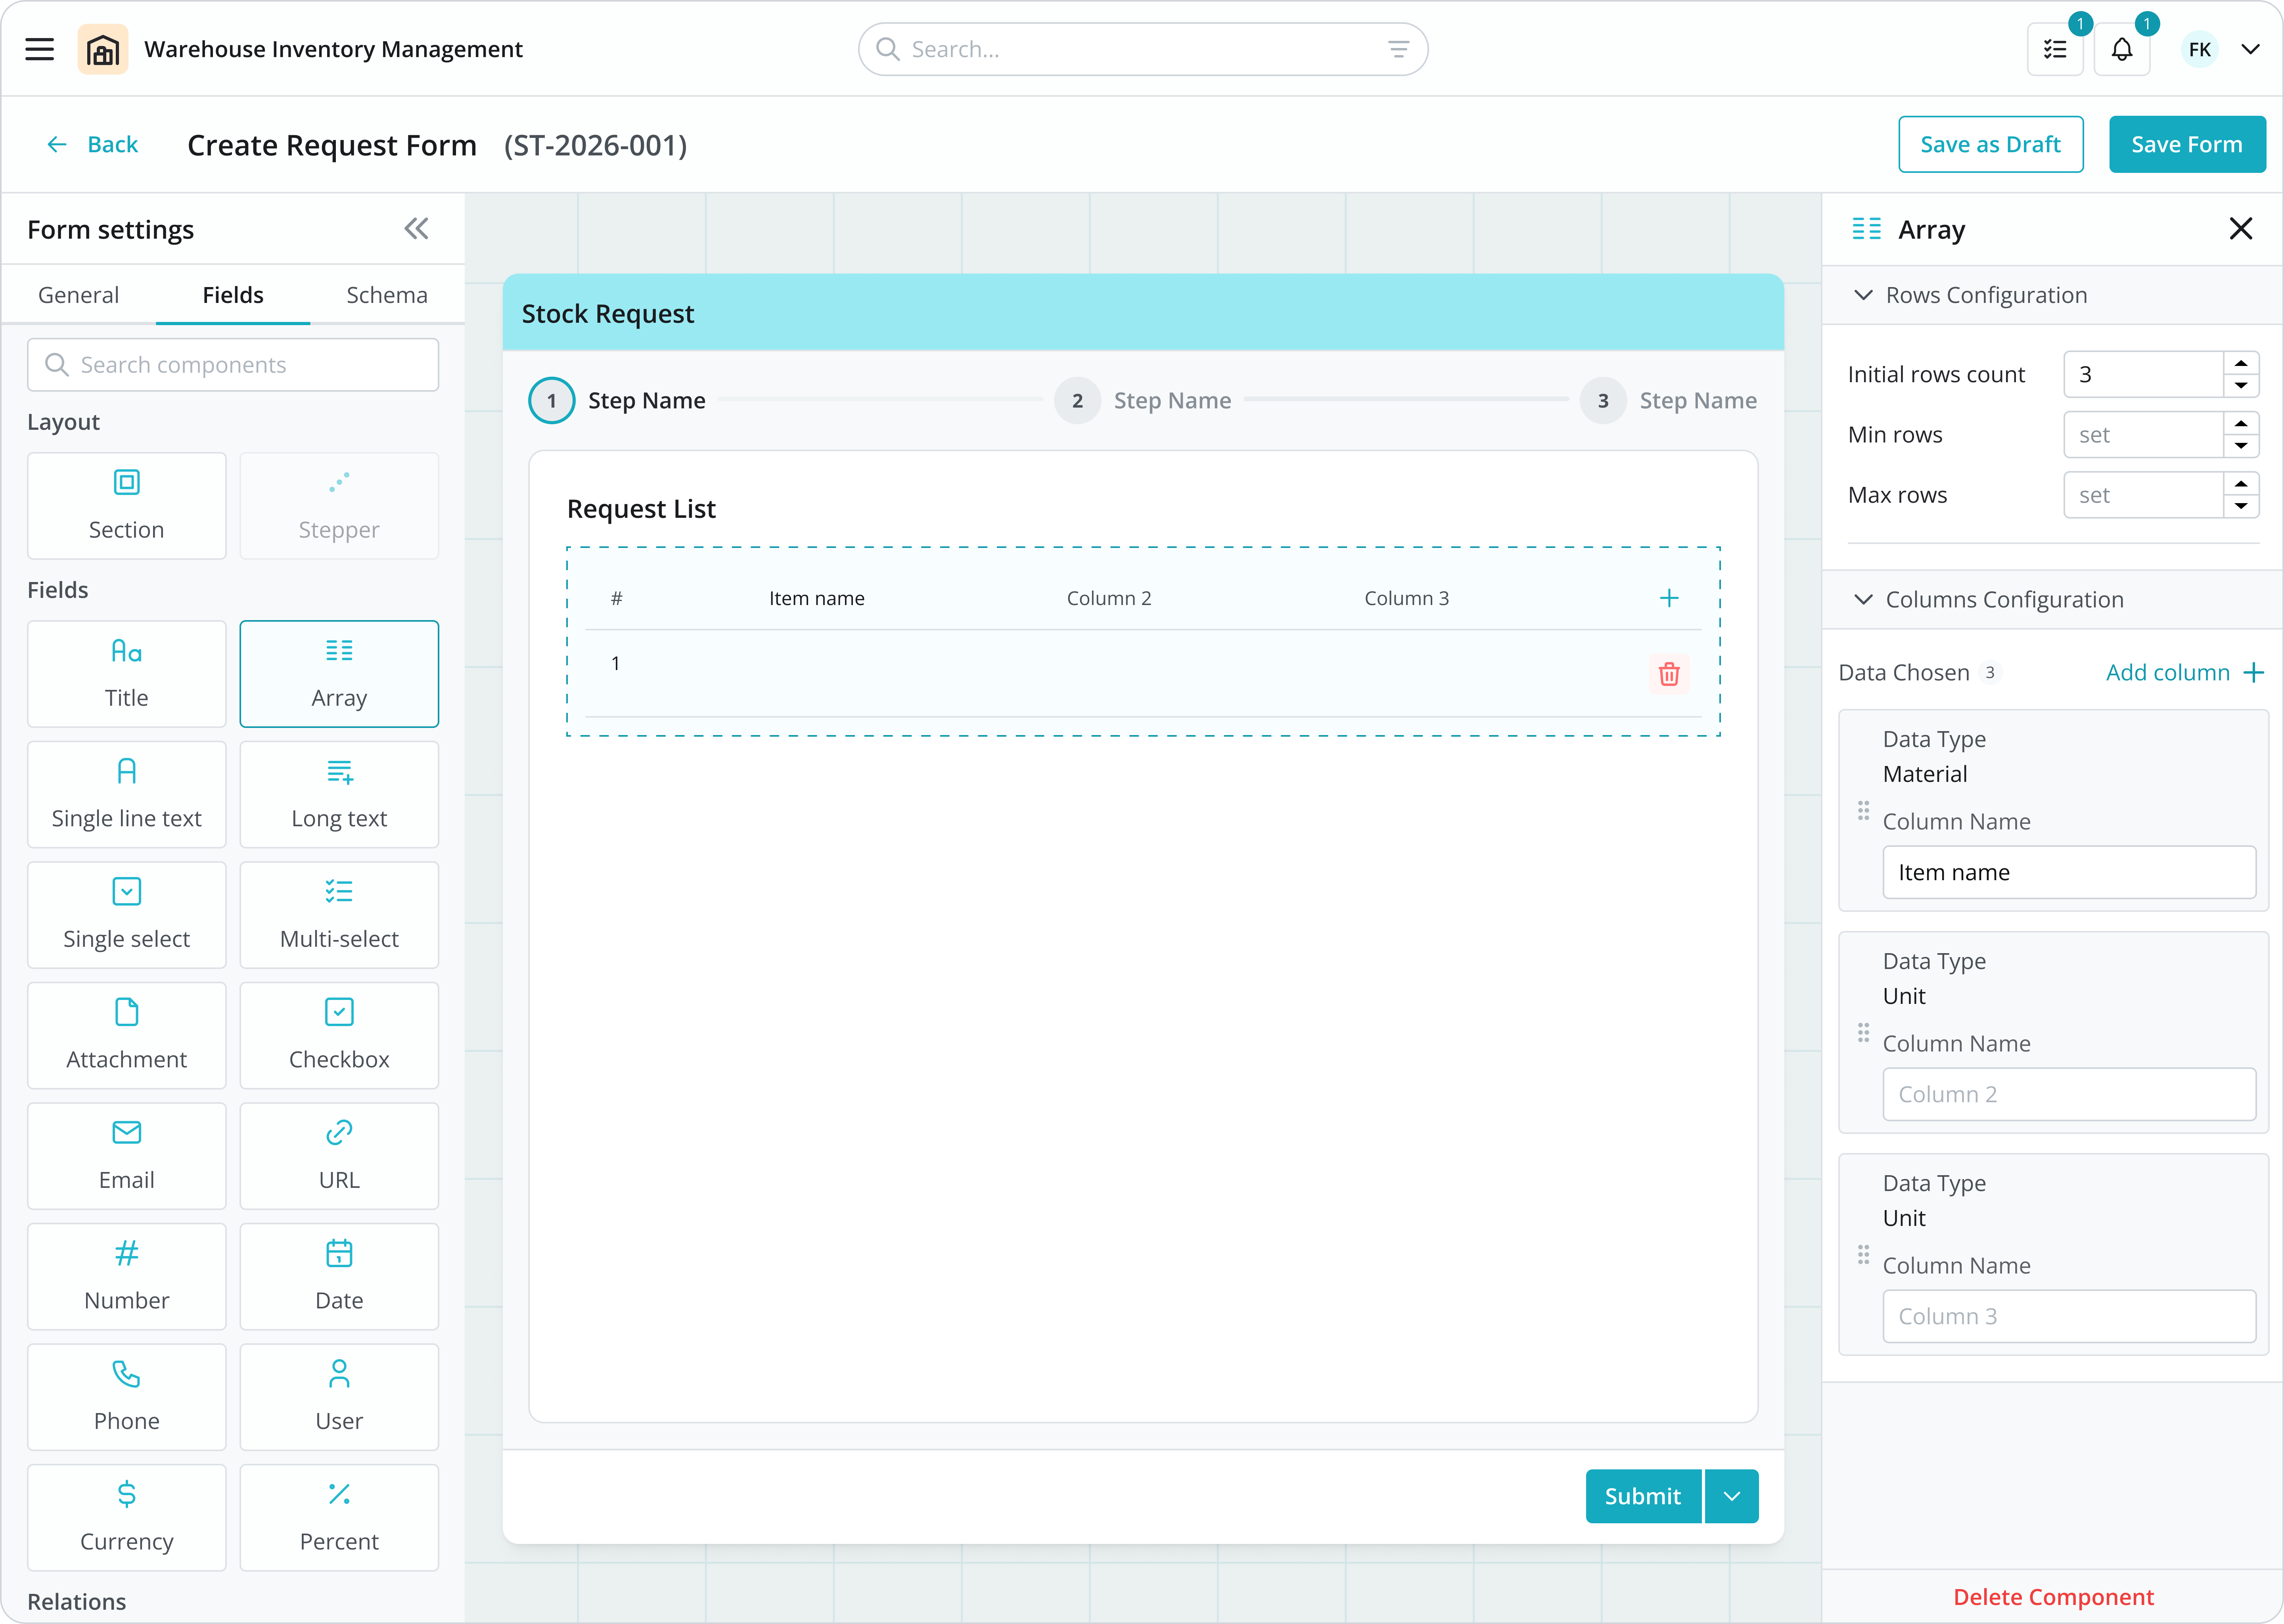Increment the Initial rows count value
Image resolution: width=2284 pixels, height=1624 pixels.
[2241, 364]
